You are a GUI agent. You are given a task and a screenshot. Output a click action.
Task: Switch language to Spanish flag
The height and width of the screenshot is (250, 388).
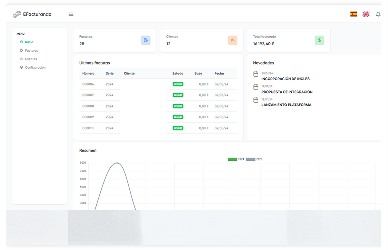(354, 14)
